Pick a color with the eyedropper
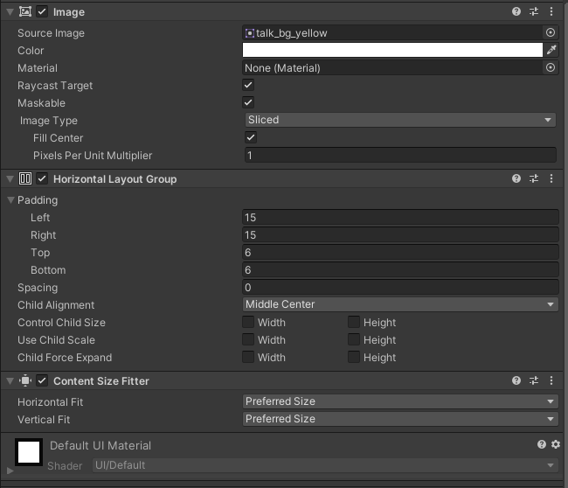 click(551, 50)
